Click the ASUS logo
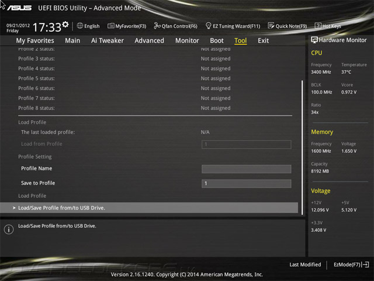Viewport: 374px width, 281px height. pos(19,8)
